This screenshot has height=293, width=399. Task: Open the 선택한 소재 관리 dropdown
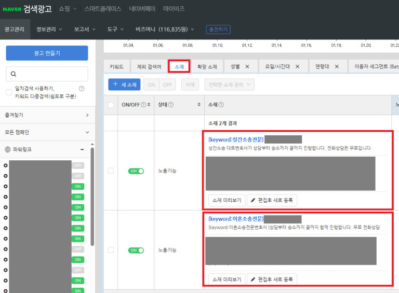229,85
